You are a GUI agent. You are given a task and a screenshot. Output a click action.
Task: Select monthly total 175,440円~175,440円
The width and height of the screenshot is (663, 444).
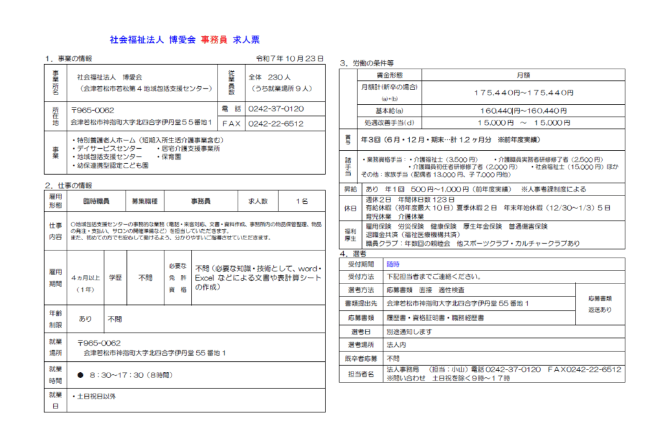tap(523, 93)
